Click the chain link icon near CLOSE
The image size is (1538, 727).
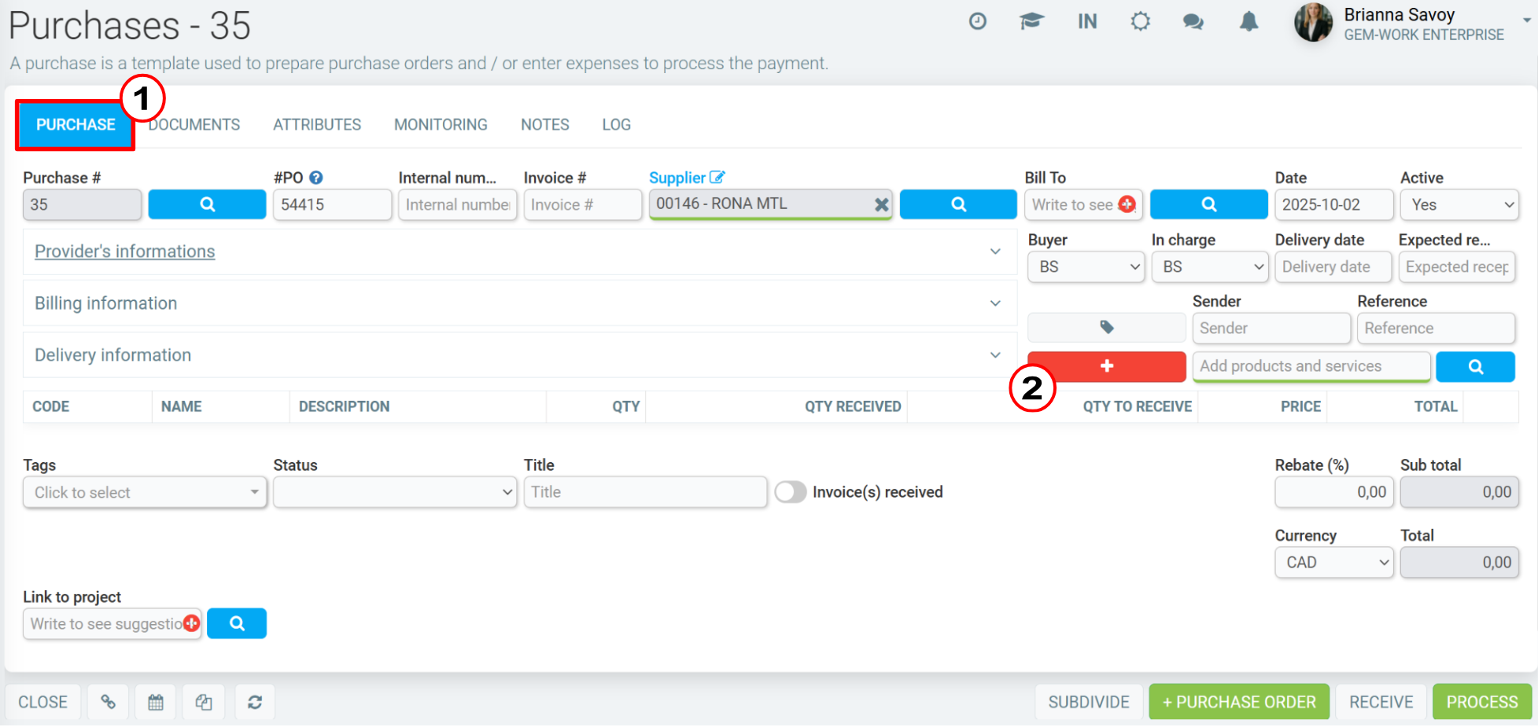tap(109, 702)
